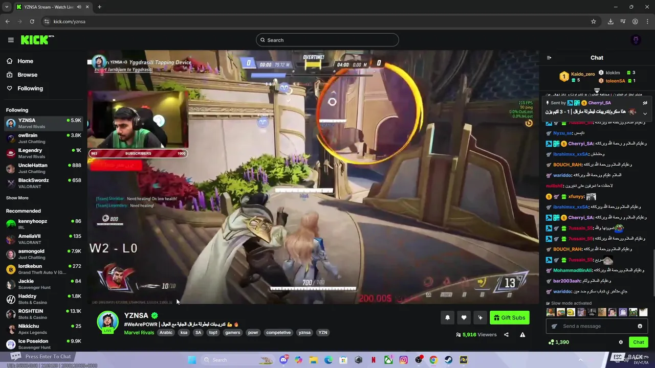
Task: Mute the tab via its audio icon
Action: point(79,7)
